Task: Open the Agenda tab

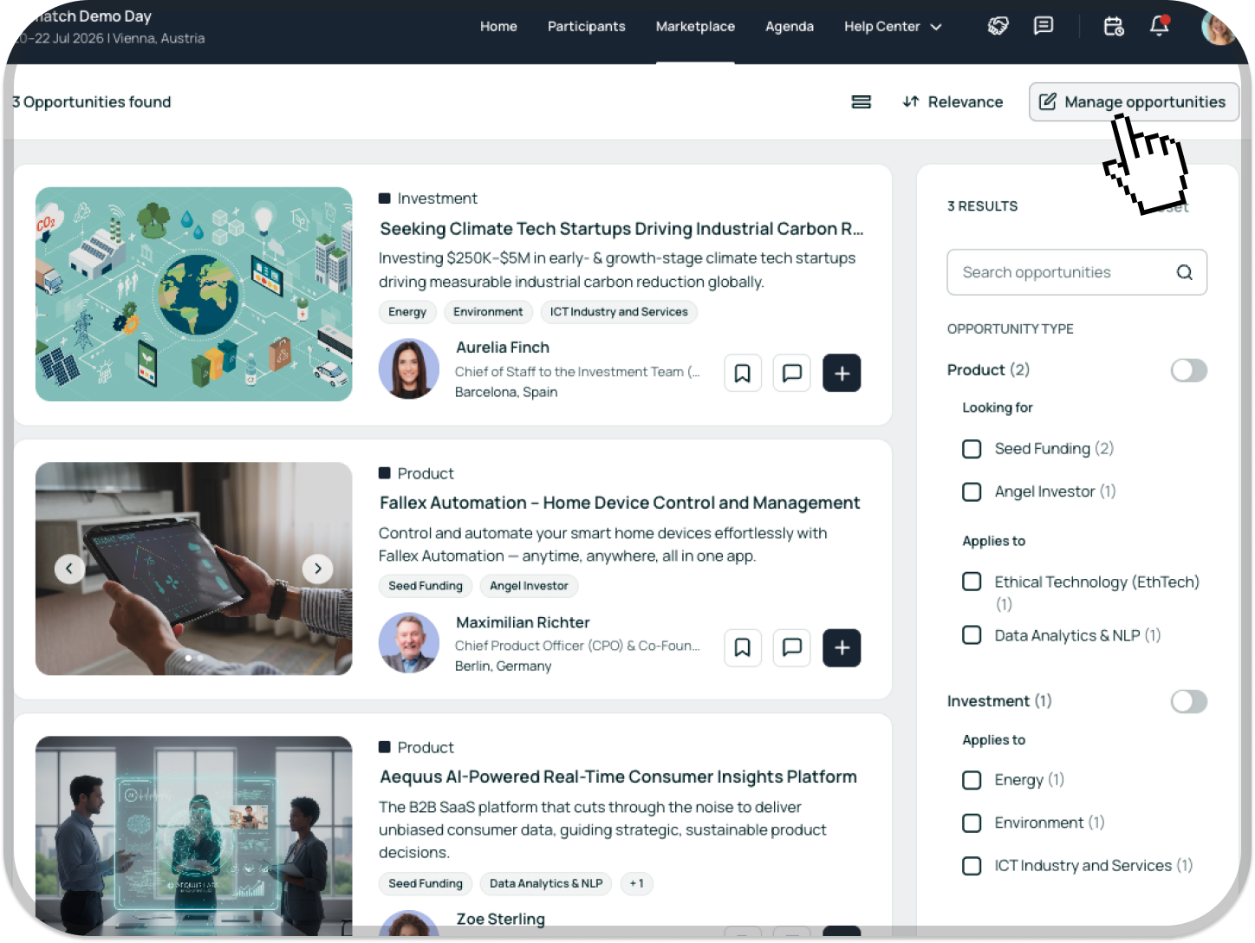Action: point(790,27)
